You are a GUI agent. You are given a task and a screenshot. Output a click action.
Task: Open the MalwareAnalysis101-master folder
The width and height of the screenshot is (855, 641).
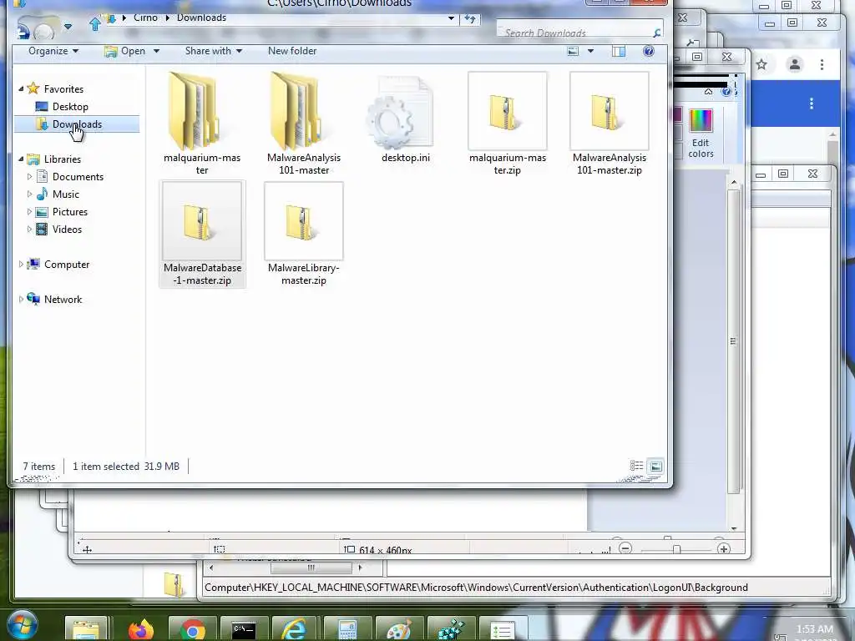[x=304, y=124]
